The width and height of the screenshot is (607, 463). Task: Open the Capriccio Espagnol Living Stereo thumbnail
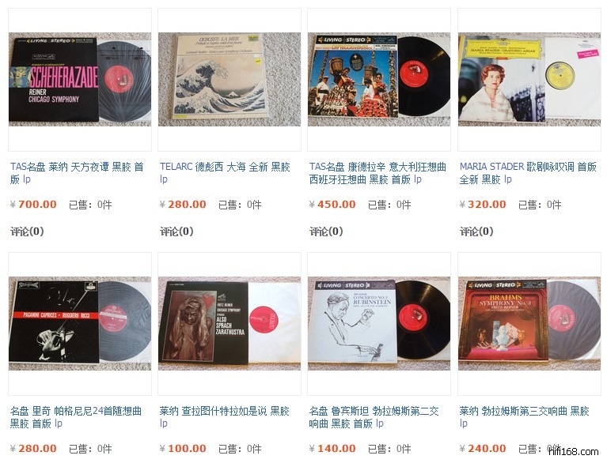pyautogui.click(x=379, y=79)
